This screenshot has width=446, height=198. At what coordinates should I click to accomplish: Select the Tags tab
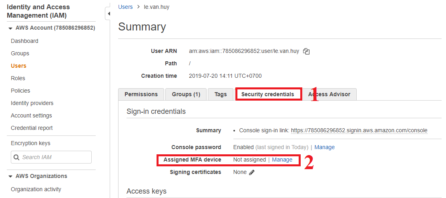[x=221, y=94]
